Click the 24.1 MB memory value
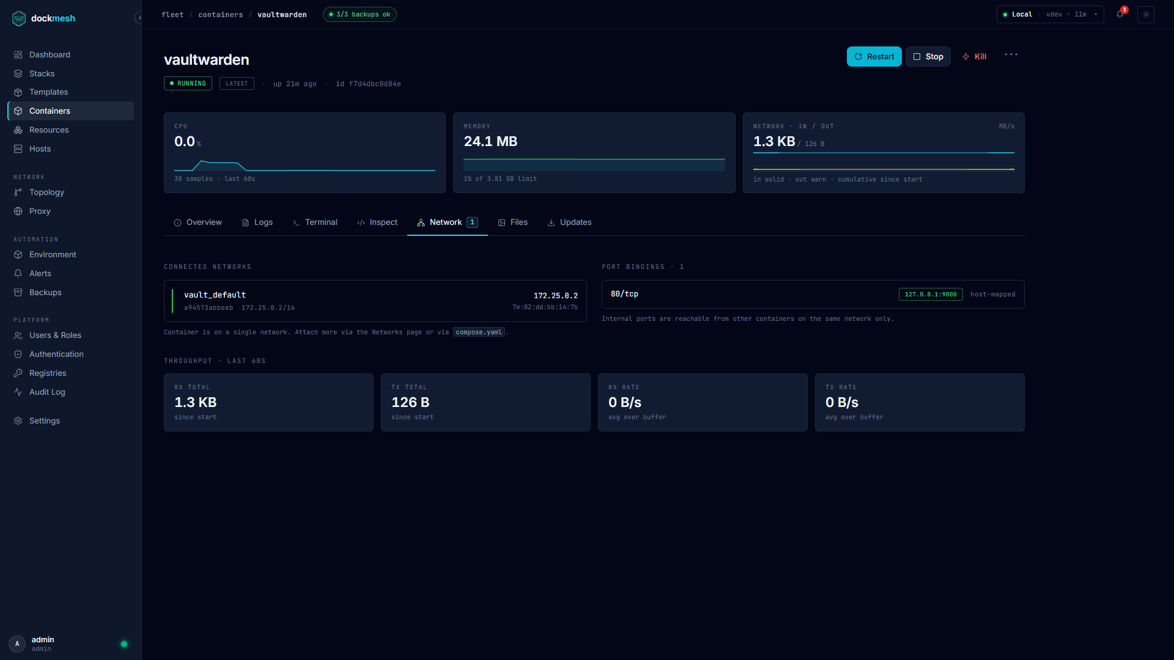This screenshot has width=1174, height=660. click(x=490, y=142)
